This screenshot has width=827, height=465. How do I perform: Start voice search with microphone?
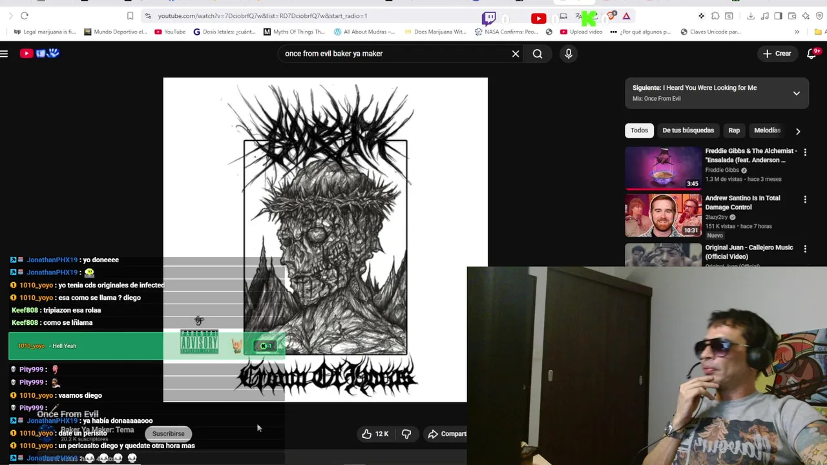[x=569, y=54]
